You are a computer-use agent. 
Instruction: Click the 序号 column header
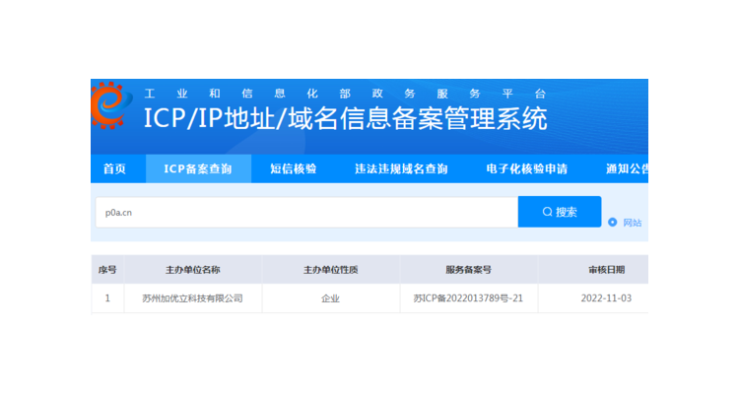point(107,270)
